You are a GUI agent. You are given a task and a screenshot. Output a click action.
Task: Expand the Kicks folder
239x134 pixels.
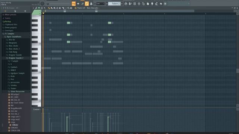(12, 76)
